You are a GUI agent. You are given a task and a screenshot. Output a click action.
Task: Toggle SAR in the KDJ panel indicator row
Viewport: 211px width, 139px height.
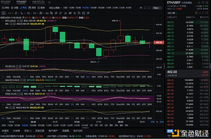[83, 77]
